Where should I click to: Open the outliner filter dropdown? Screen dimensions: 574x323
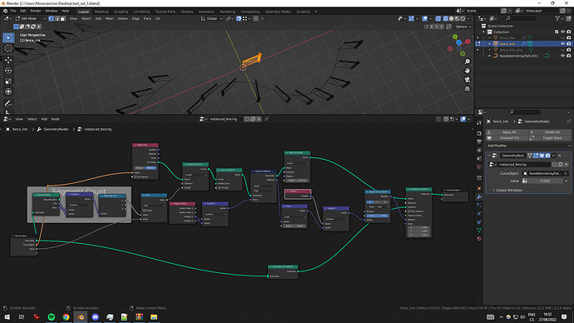click(x=559, y=18)
